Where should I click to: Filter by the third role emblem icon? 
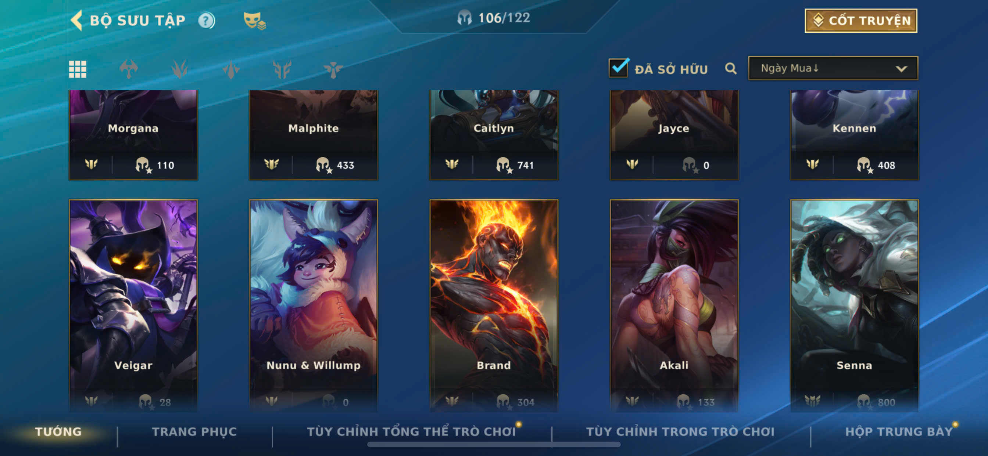coord(231,69)
